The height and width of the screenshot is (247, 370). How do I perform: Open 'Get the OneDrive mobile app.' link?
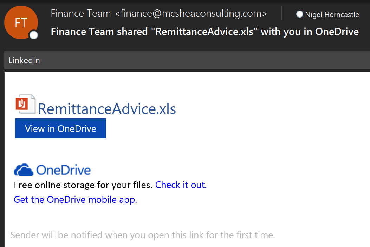click(x=76, y=200)
